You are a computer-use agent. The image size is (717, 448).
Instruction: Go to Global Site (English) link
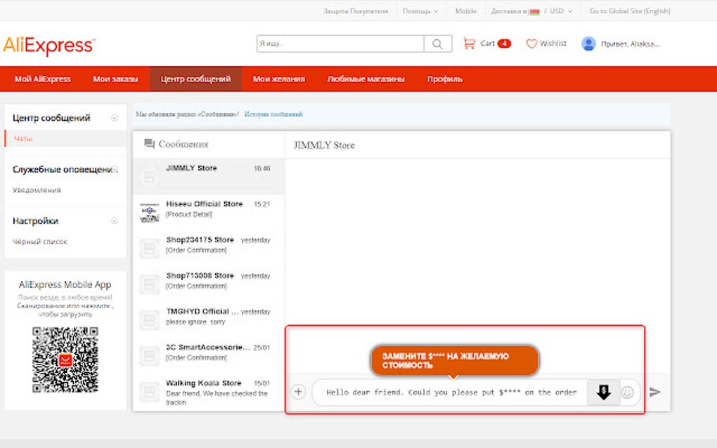tap(630, 11)
